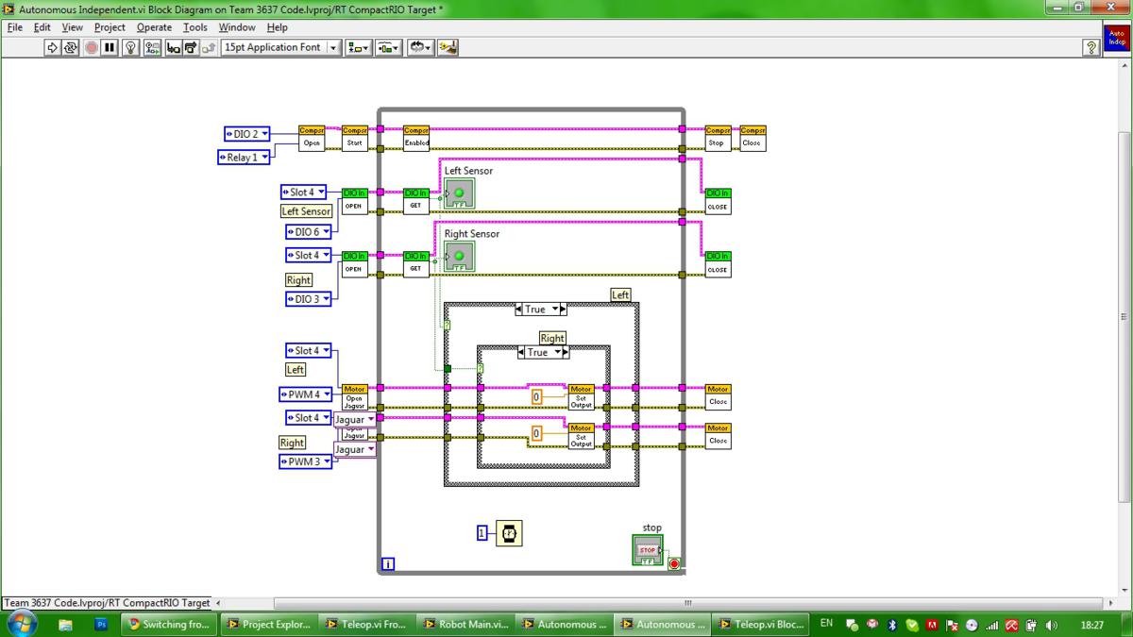Click the Wait (ms) timer node
The width and height of the screenshot is (1133, 637).
pos(510,533)
